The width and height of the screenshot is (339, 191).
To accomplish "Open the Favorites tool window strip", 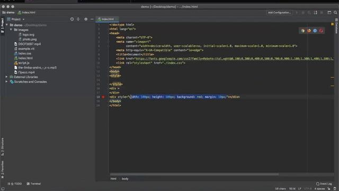I will 2,169.
